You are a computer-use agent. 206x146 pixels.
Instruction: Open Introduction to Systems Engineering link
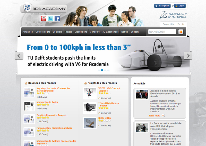coord(56,142)
